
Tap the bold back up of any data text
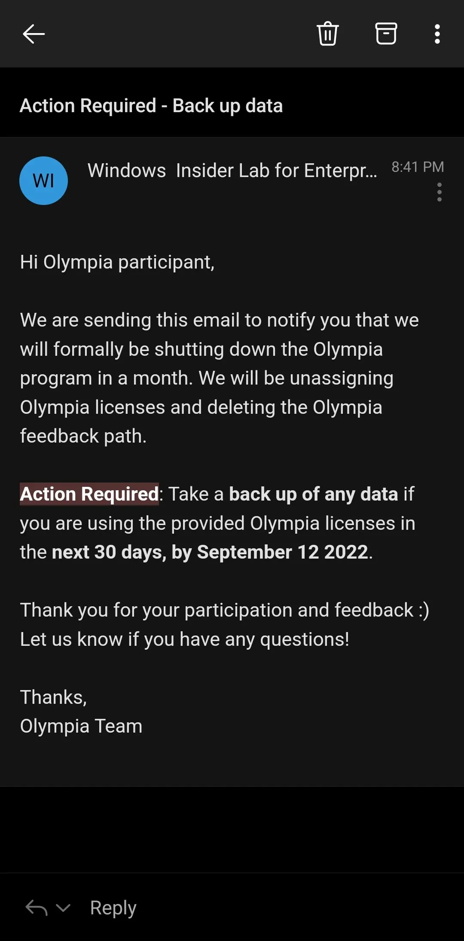314,494
